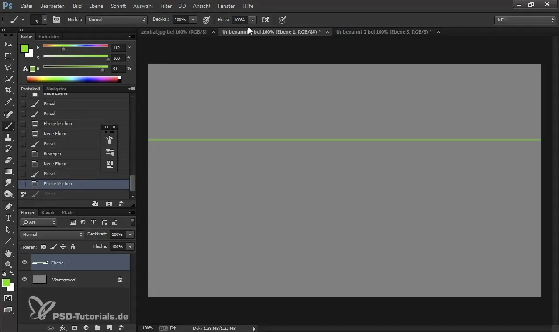Screen dimensions: 559x332
Task: Open the layer Deckkraft arrow
Action: point(130,235)
